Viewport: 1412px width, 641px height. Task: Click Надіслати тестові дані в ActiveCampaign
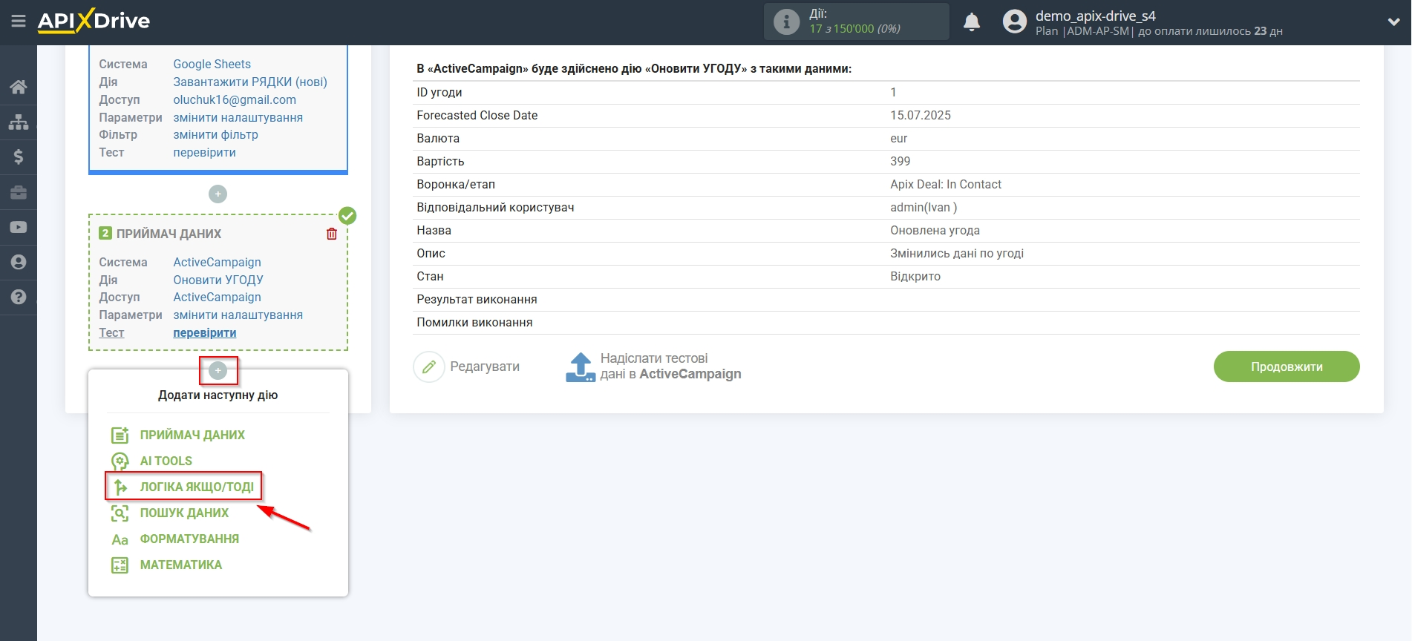point(670,366)
